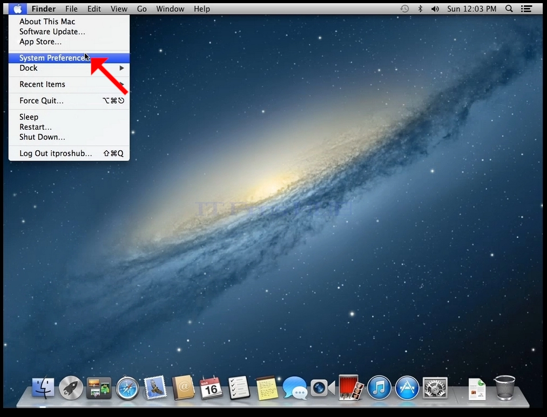Open Contacts address book in Dock
The image size is (547, 417).
183,387
